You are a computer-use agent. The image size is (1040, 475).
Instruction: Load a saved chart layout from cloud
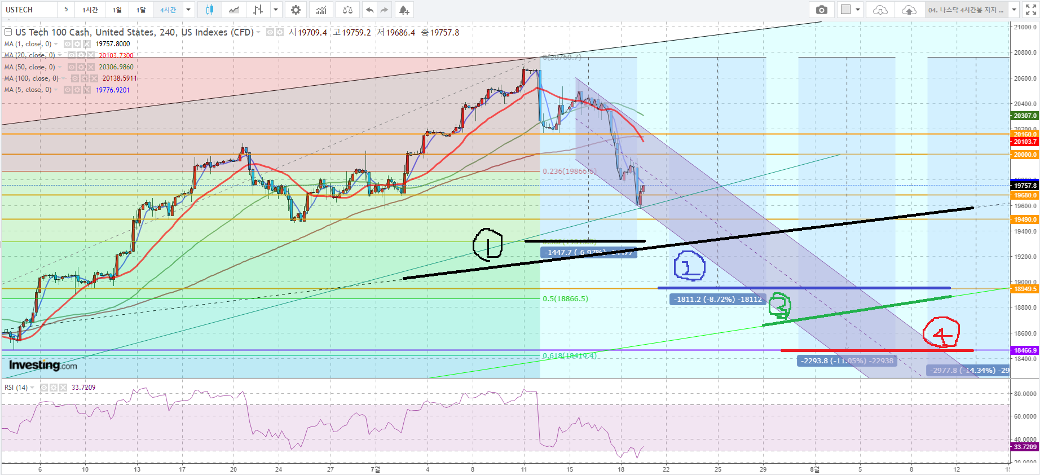(x=880, y=10)
